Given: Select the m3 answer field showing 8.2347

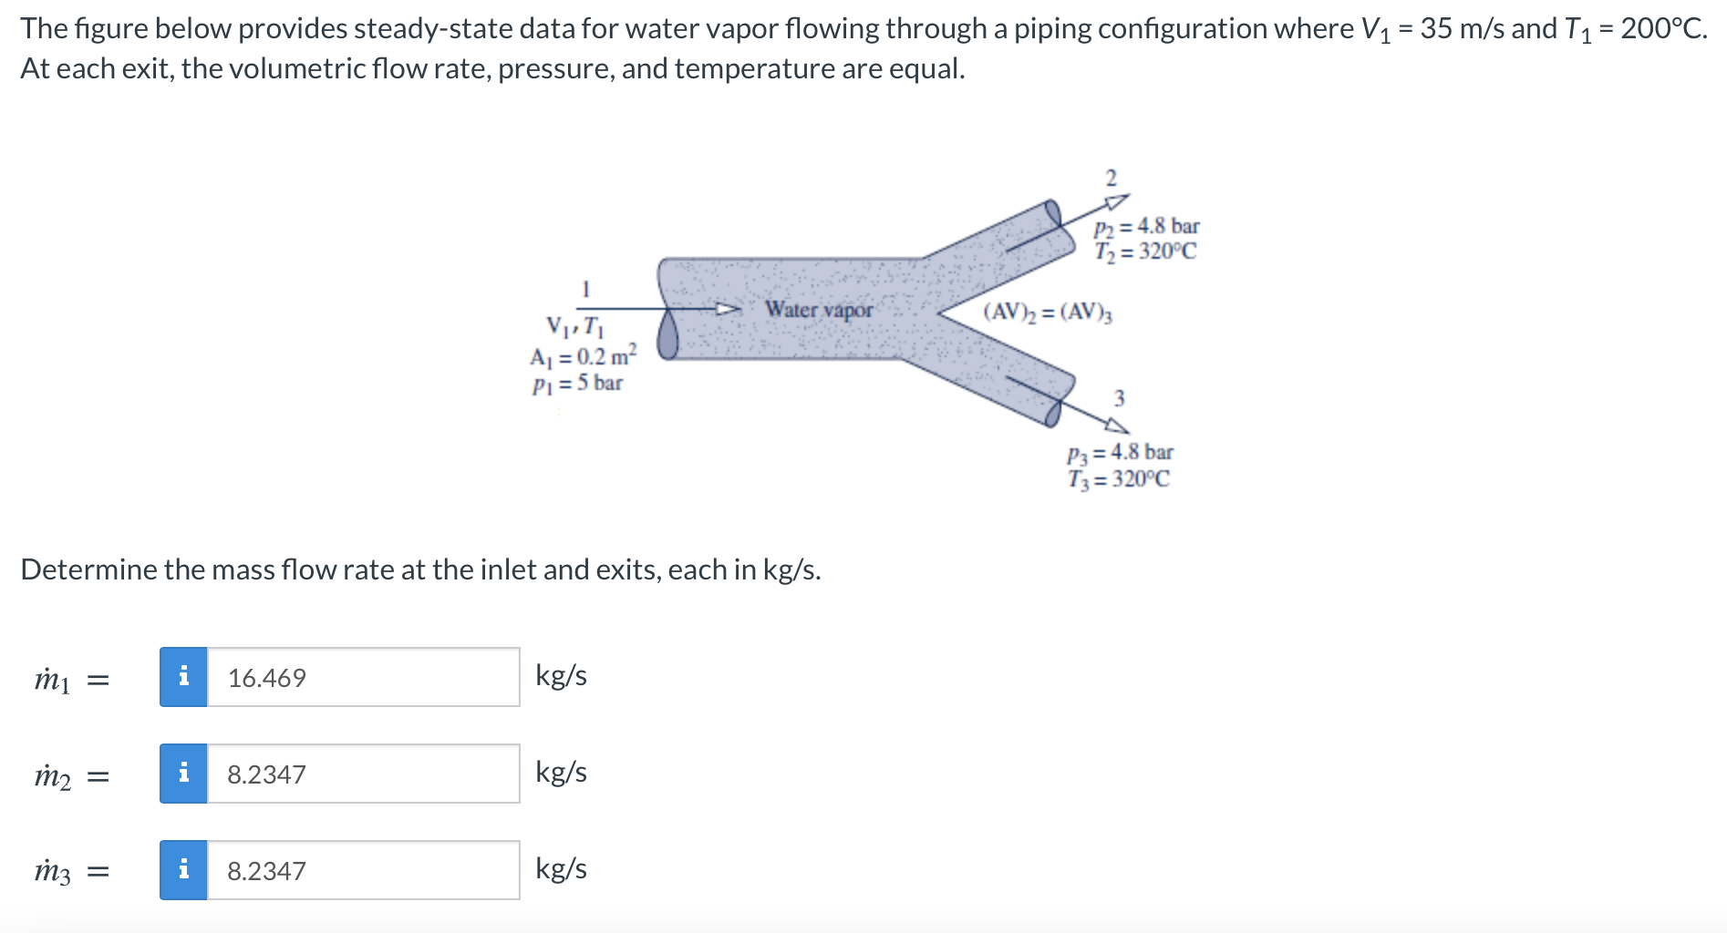Looking at the screenshot, I should (365, 870).
